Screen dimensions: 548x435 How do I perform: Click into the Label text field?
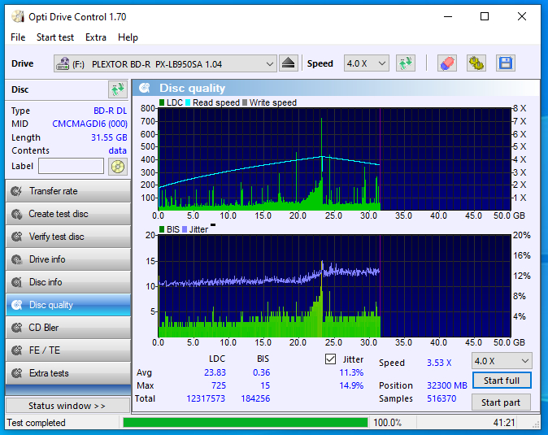pyautogui.click(x=71, y=166)
